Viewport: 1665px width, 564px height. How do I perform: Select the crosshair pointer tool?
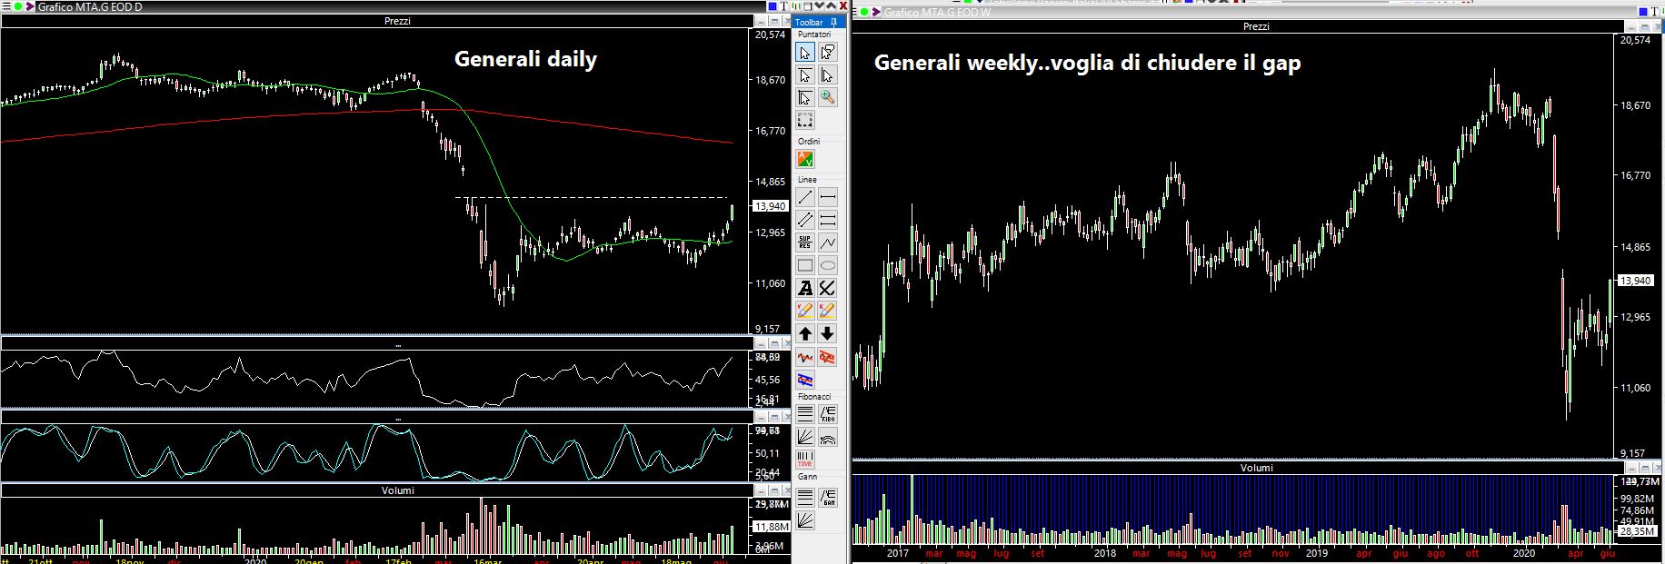(x=805, y=97)
